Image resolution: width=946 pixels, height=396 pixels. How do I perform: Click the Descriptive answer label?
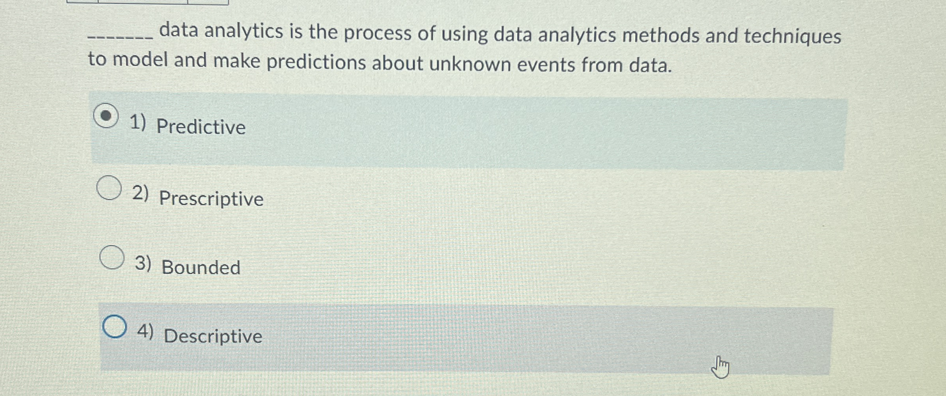click(212, 337)
